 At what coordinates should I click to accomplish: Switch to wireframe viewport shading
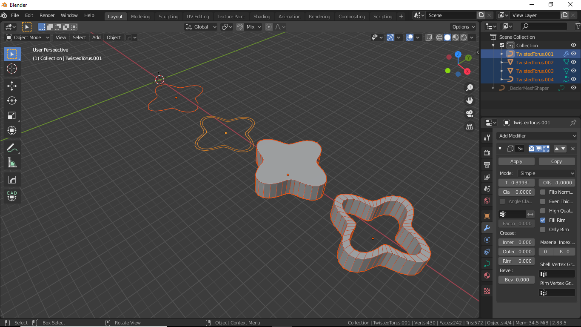[x=439, y=37]
